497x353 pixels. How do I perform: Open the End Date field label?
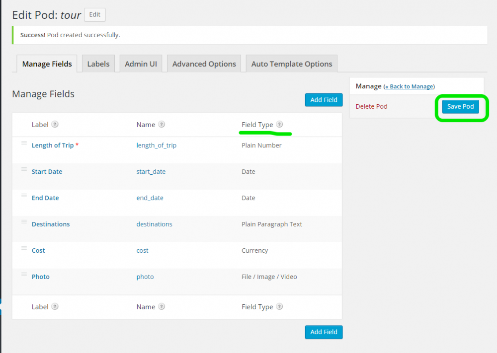(x=45, y=198)
